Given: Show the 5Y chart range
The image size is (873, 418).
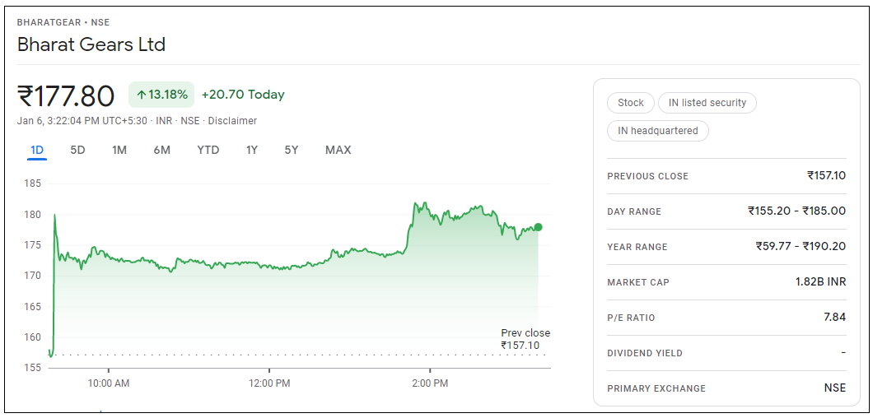Looking at the screenshot, I should tap(292, 151).
